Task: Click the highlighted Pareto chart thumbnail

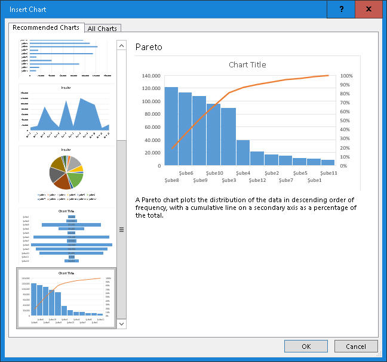Action: (x=66, y=298)
